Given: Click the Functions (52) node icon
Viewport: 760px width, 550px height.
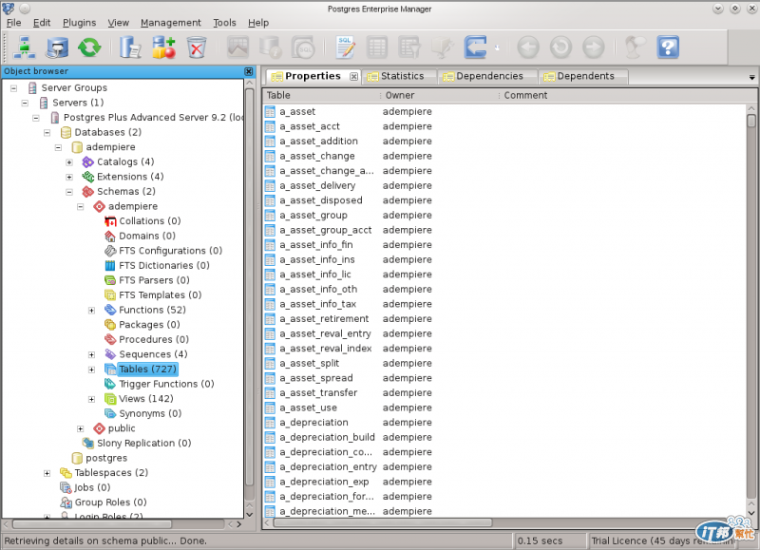Looking at the screenshot, I should [x=110, y=310].
